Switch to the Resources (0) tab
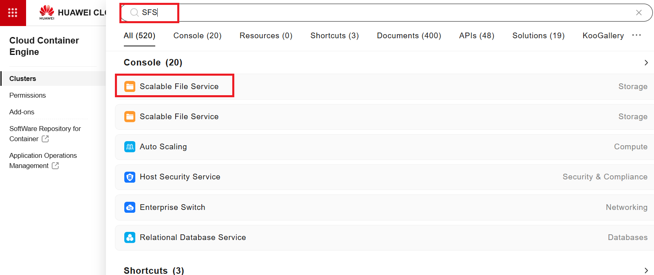 pos(266,36)
